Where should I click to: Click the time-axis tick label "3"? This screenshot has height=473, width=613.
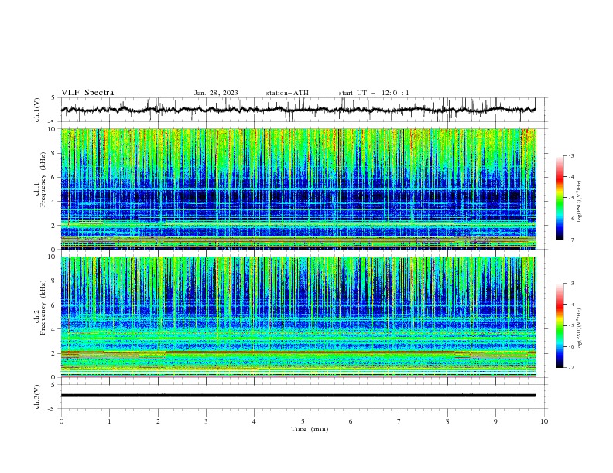pyautogui.click(x=206, y=421)
